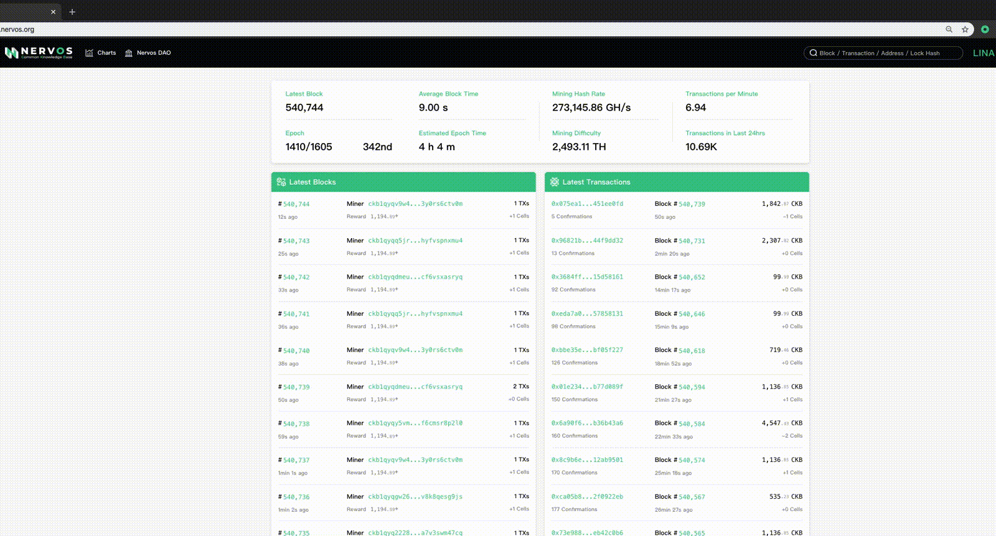This screenshot has width=996, height=536.
Task: Click the Latest Blocks header icon
Action: 281,182
